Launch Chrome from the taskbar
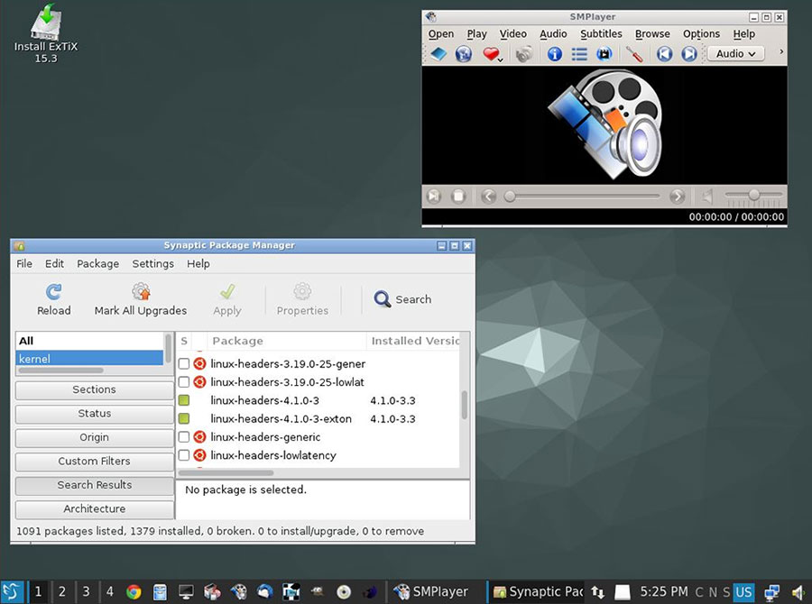The height and width of the screenshot is (604, 812). 134,591
